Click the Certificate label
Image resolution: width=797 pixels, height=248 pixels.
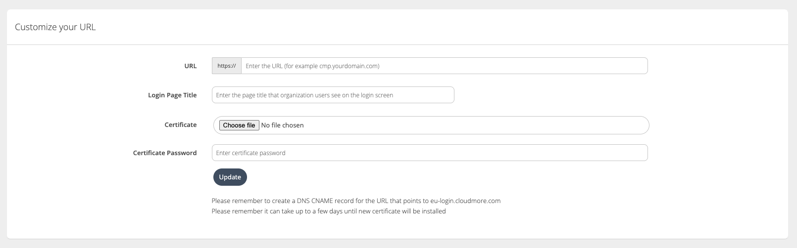180,125
